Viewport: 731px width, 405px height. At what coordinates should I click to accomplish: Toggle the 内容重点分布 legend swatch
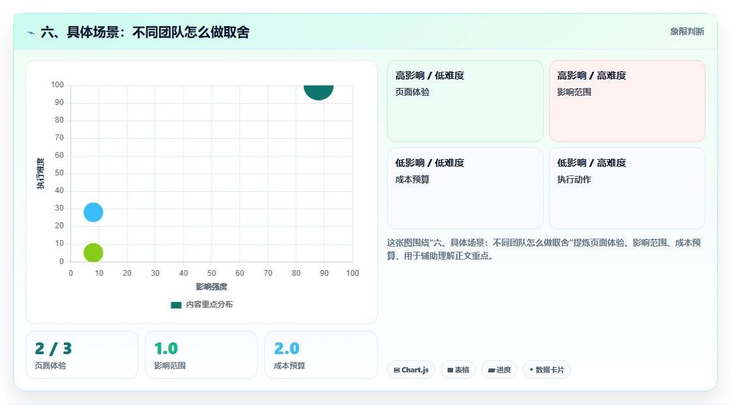point(176,305)
